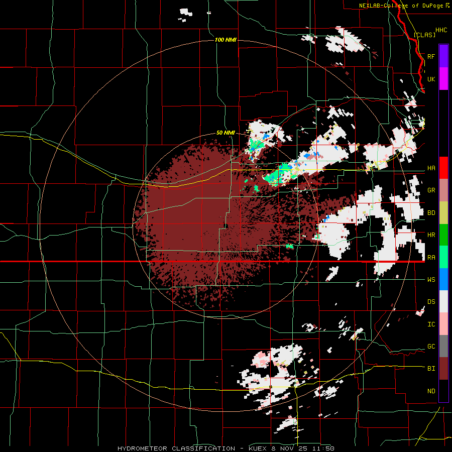Click the '50 NMI' range ring label
Screen dimensions: 452x452
click(225, 133)
